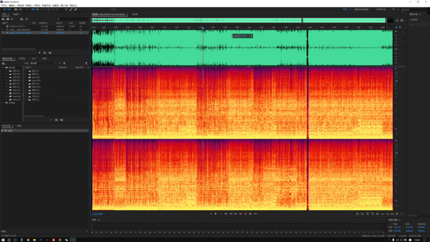Select the Time Selection tool
The image size is (430, 242).
tap(57, 9)
